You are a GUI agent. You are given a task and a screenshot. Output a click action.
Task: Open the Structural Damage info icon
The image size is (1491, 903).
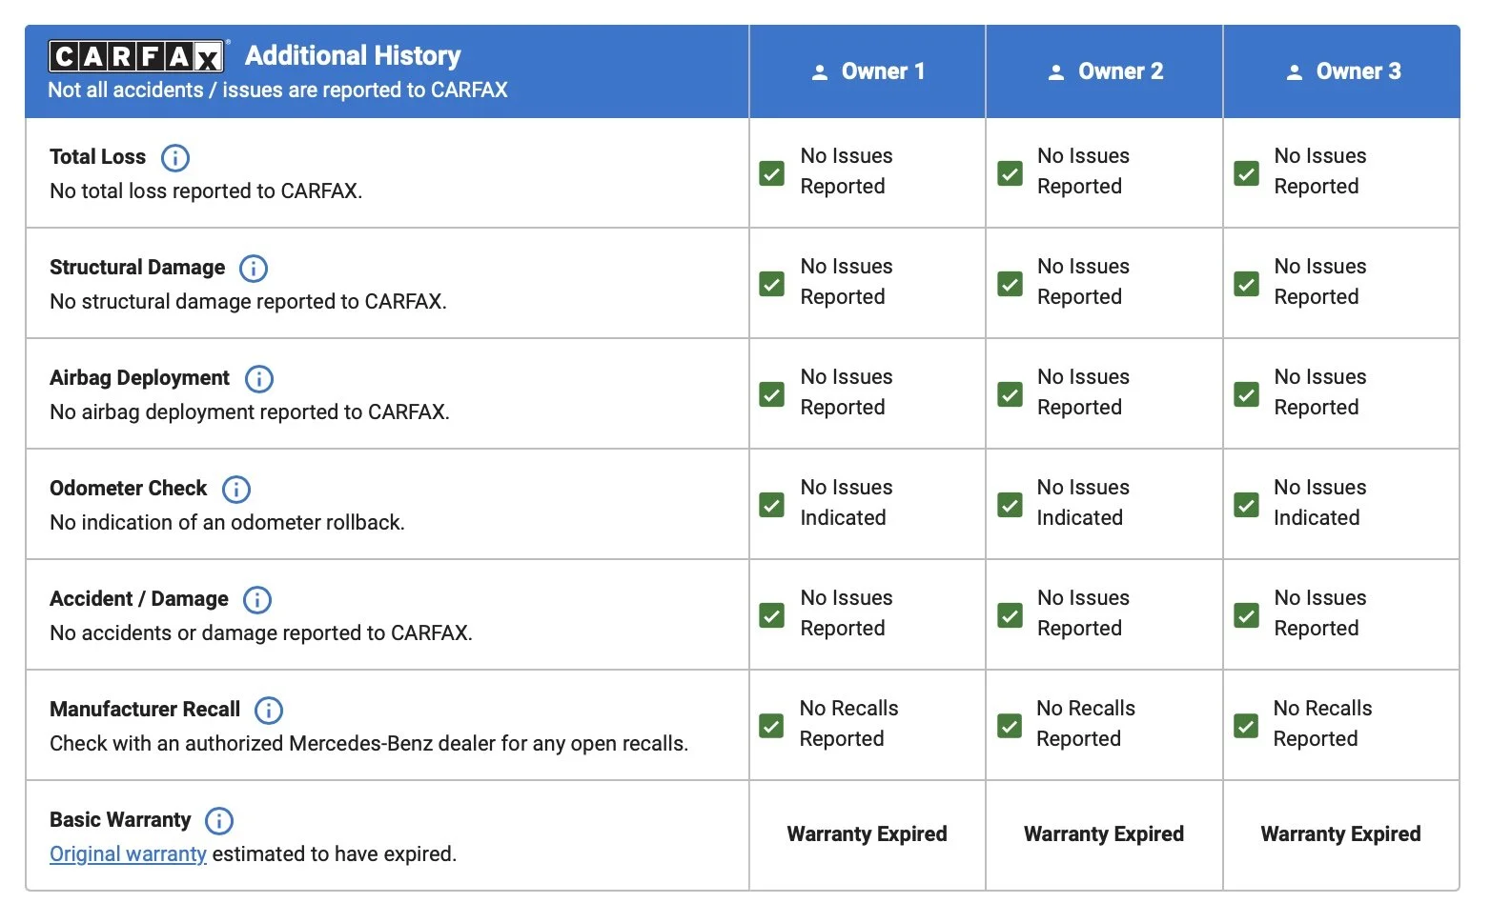coord(254,268)
